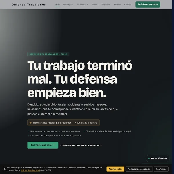This screenshot has height=174, width=174.
Task: Open cookie Configurar options
Action: pyautogui.click(x=161, y=169)
